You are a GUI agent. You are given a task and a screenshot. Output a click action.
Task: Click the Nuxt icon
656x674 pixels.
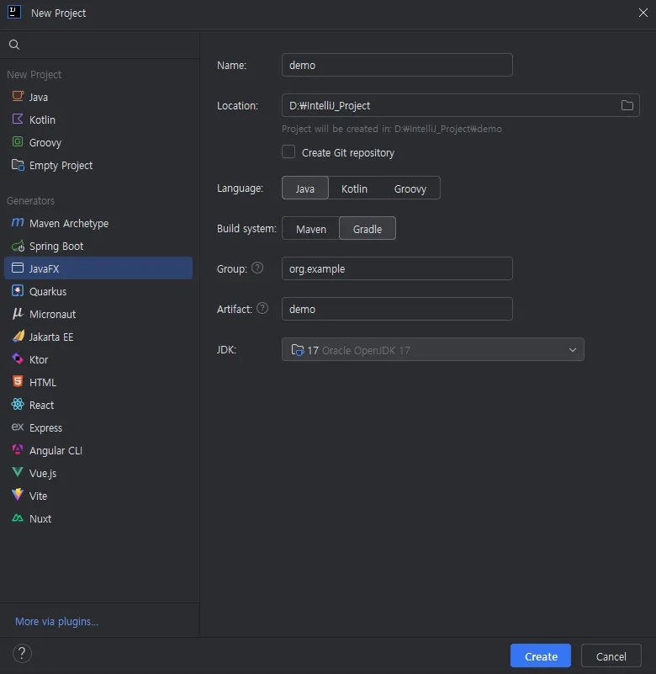[x=18, y=518]
